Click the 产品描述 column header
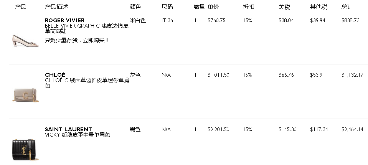The width and height of the screenshot is (368, 165). (56, 7)
